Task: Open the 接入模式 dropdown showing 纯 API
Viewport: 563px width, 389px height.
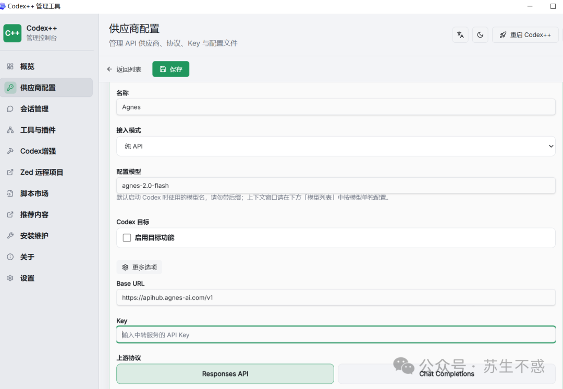Action: point(336,146)
